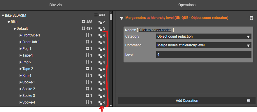
Task: Click the hierarchy level icon for Spoke-2
Action: pos(100,89)
